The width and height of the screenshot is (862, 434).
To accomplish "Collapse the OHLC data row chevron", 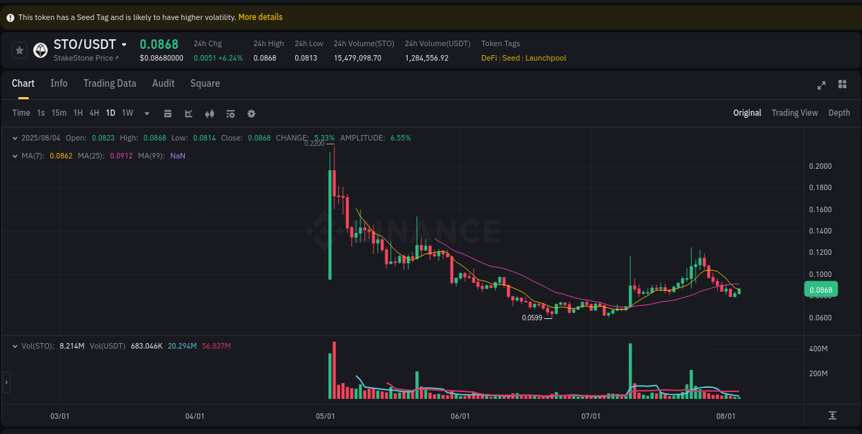I will 14,138.
